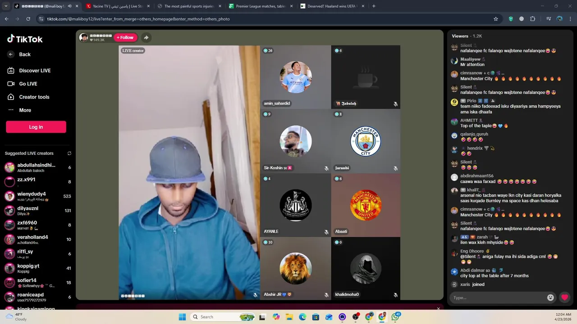Open the emoji picker in chat box

coord(550,297)
